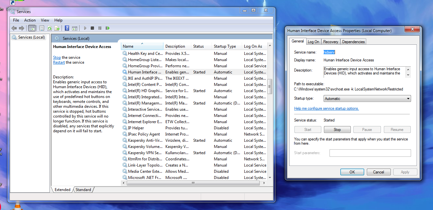Click the Export List toolbar icon
This screenshot has height=210, width=433.
(x=57, y=28)
